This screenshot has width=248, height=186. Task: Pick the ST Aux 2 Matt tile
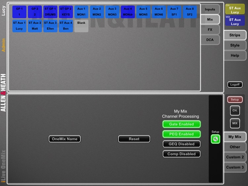pyautogui.click(x=35, y=26)
